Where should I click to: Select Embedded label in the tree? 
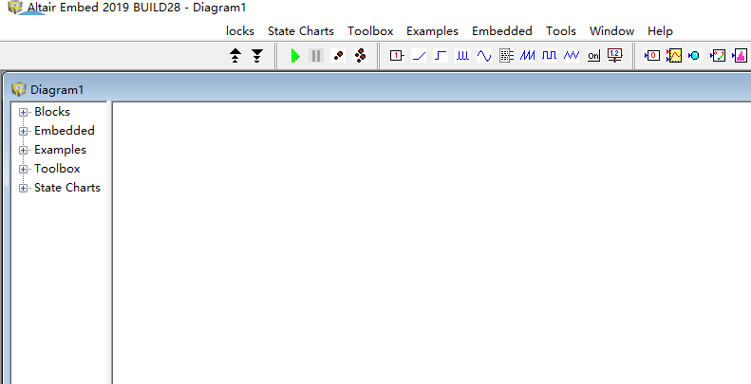65,131
